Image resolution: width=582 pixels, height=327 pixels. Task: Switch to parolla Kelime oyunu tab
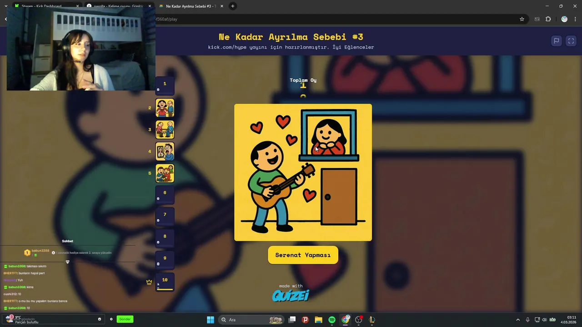click(x=119, y=6)
